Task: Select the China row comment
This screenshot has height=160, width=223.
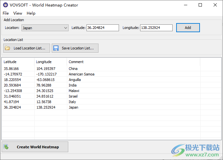Action: (73, 69)
